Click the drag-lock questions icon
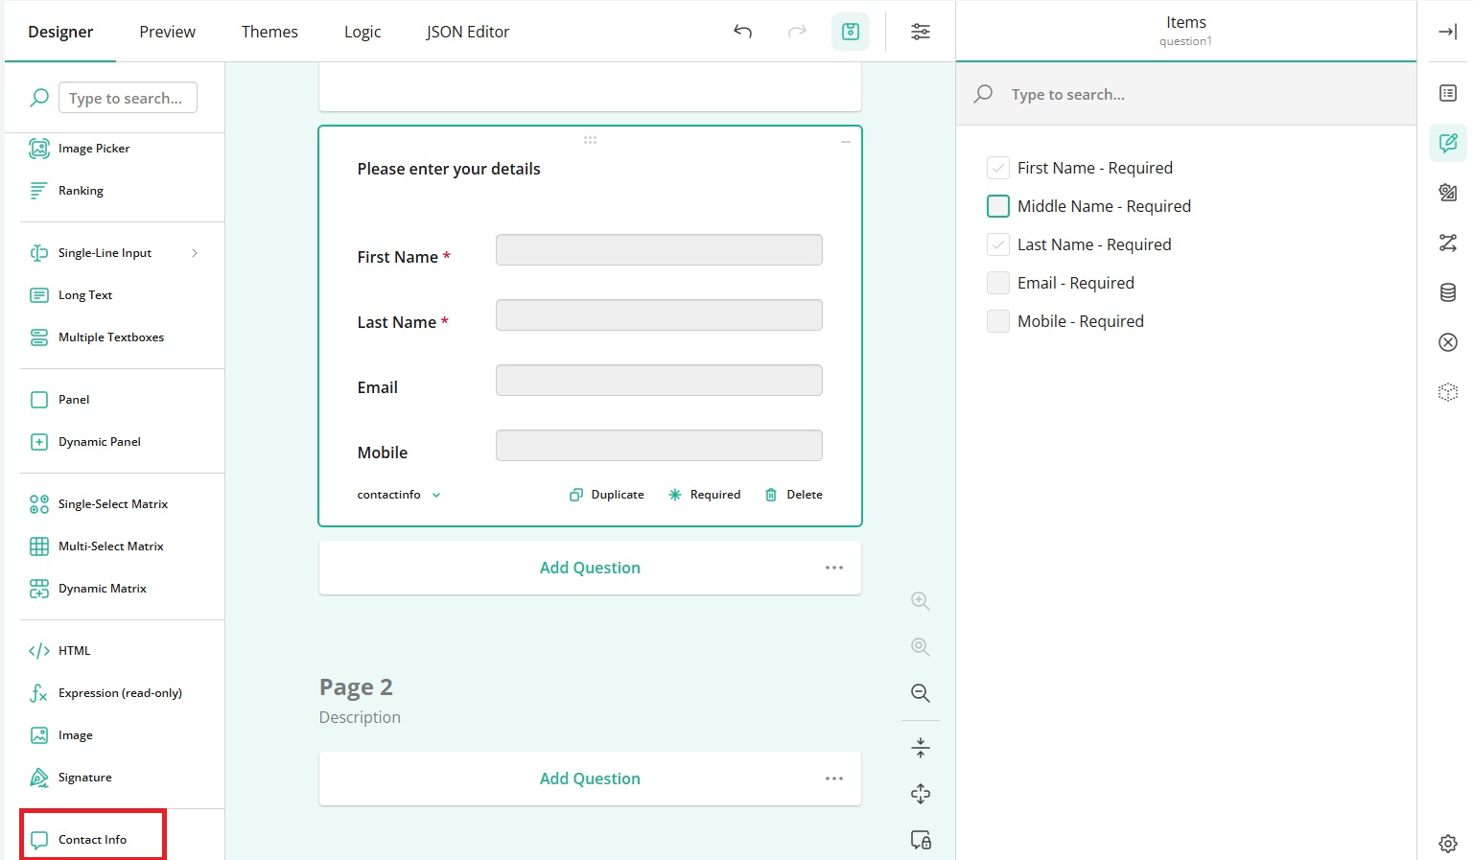Viewport: 1473px width, 860px height. point(921,840)
